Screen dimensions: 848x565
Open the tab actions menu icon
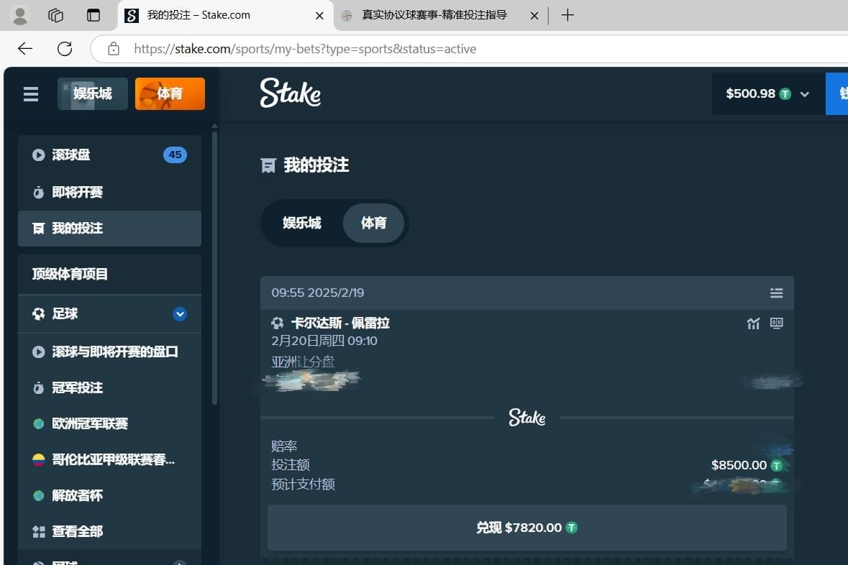point(94,15)
